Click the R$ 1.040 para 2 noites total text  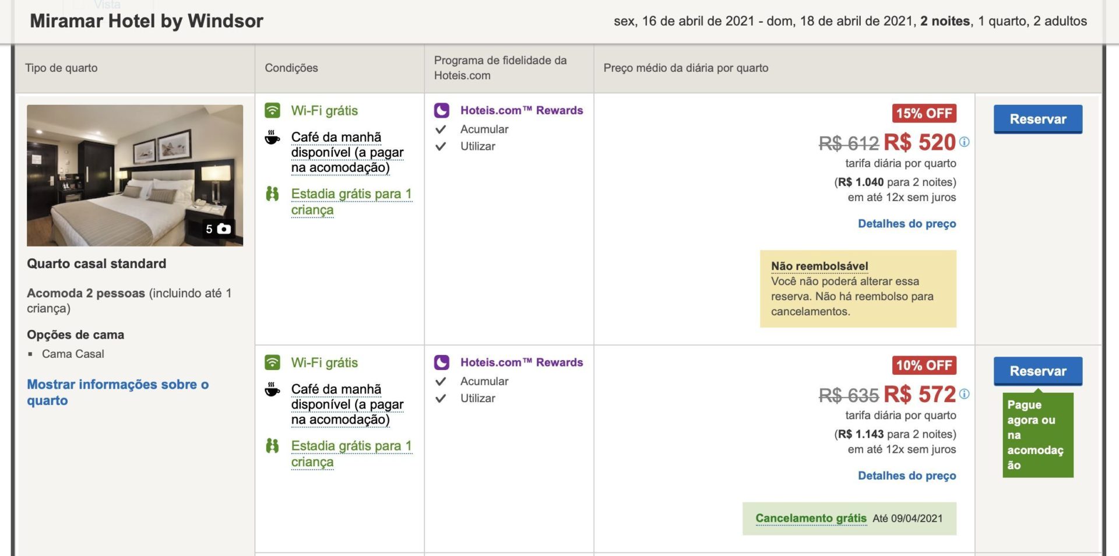click(x=895, y=182)
